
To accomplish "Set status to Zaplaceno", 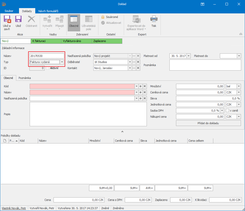I will (x=107, y=41).
